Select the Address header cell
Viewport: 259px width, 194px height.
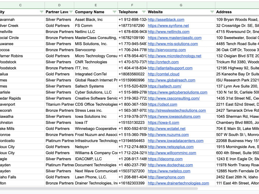pyautogui.click(x=237, y=12)
